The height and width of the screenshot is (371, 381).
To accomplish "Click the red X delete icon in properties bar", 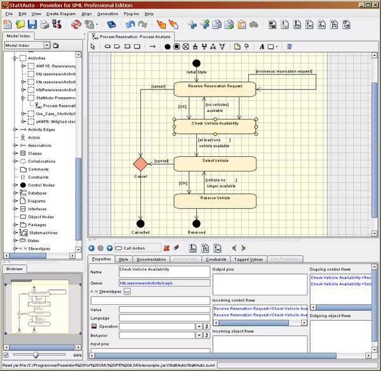I will (x=166, y=248).
